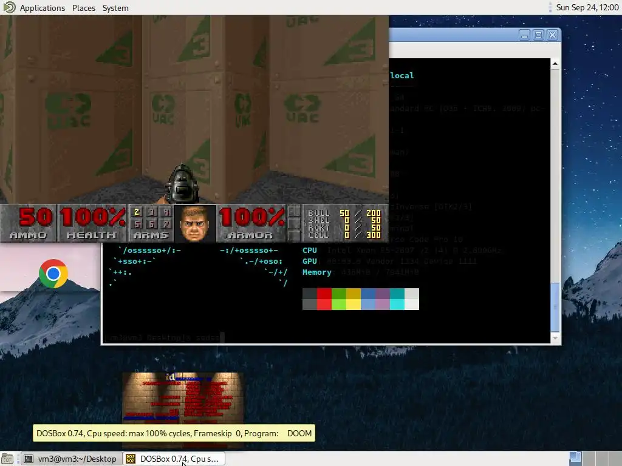
Task: Switch to the fourth workspace in the switcher
Action: pyautogui.click(x=615, y=459)
